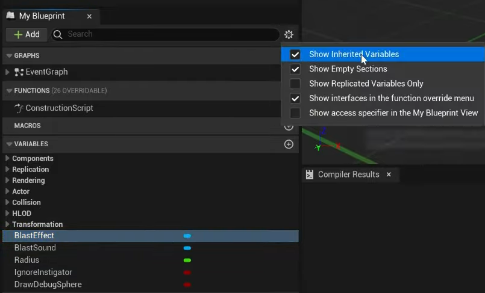This screenshot has height=293, width=485.
Task: Close the Compiler Results tab
Action: tap(389, 174)
